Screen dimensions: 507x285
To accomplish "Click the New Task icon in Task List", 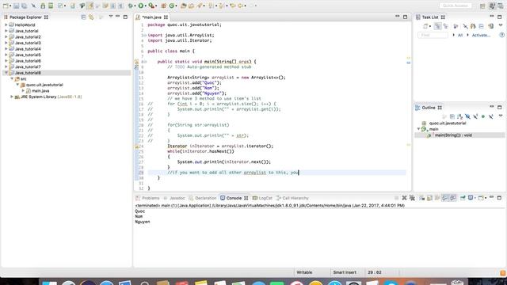I will click(425, 26).
